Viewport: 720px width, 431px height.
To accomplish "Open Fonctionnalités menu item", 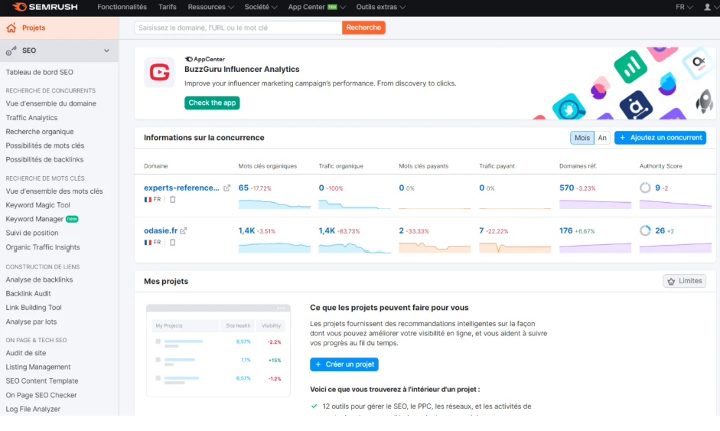I will [x=122, y=7].
